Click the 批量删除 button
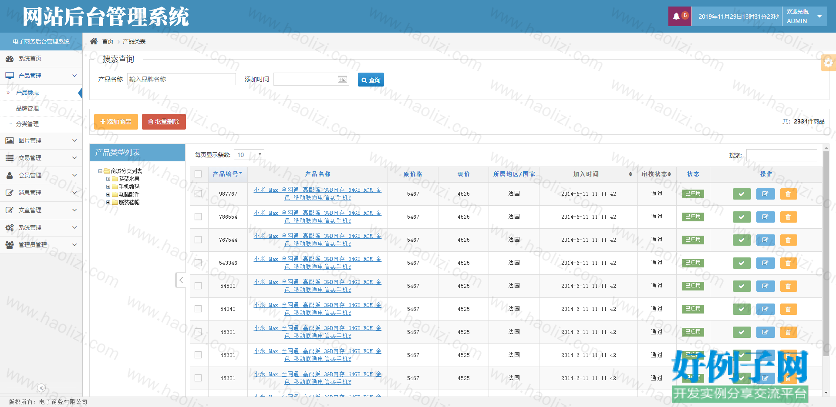 pos(164,122)
